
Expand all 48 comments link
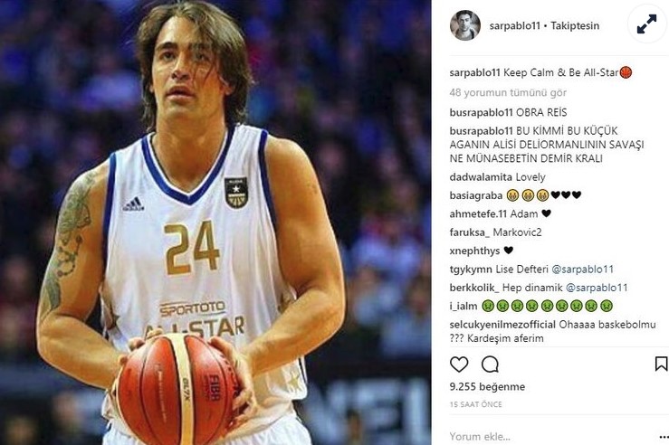(508, 92)
